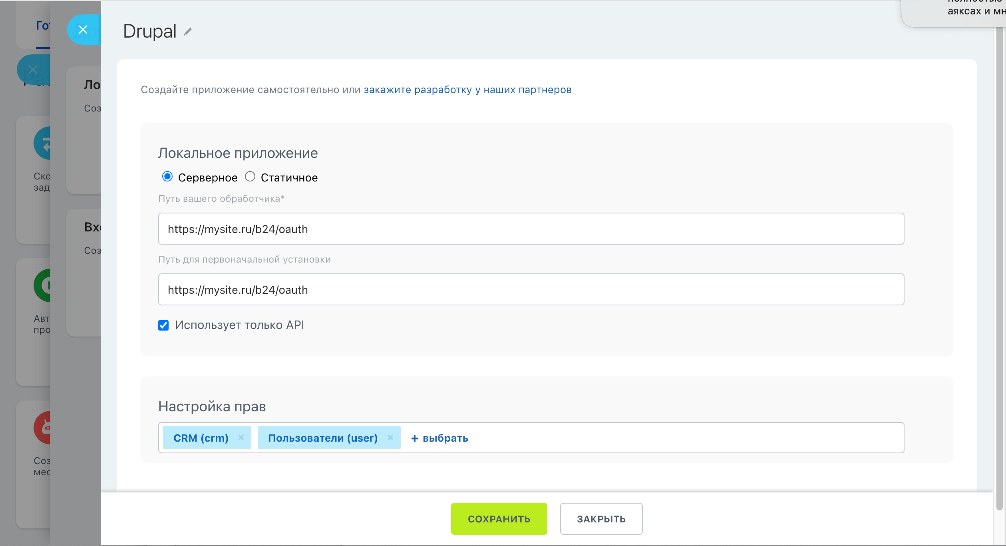Click the blue arrow icon in background
This screenshot has height=546, width=1006.
click(42, 143)
